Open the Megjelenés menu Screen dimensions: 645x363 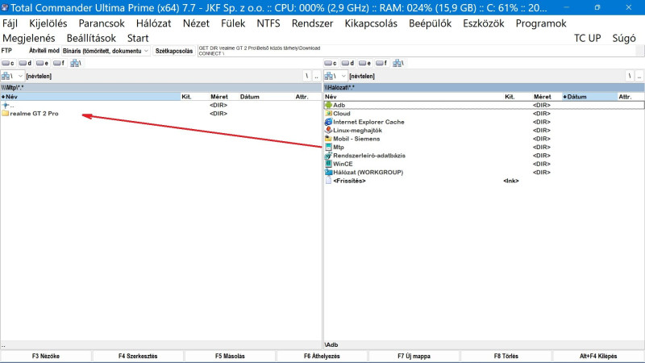(29, 38)
